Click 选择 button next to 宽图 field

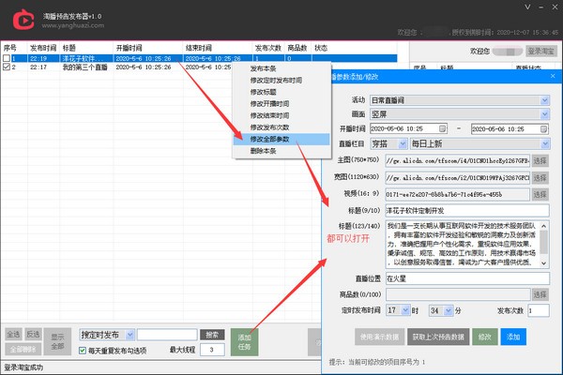pos(540,177)
